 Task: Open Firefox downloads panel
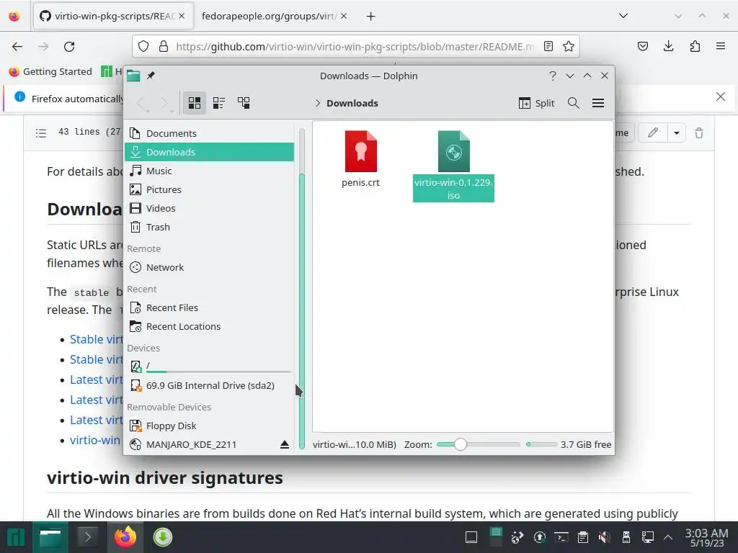click(668, 46)
